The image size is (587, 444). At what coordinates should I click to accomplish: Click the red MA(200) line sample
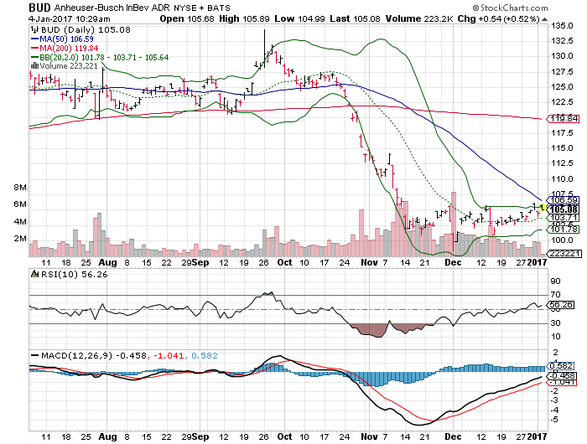tap(35, 49)
